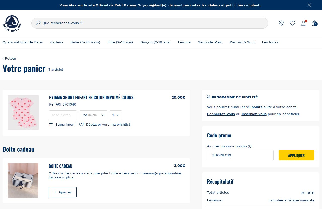Click the 29 points loyalty text
The width and height of the screenshot is (322, 209).
click(254, 107)
